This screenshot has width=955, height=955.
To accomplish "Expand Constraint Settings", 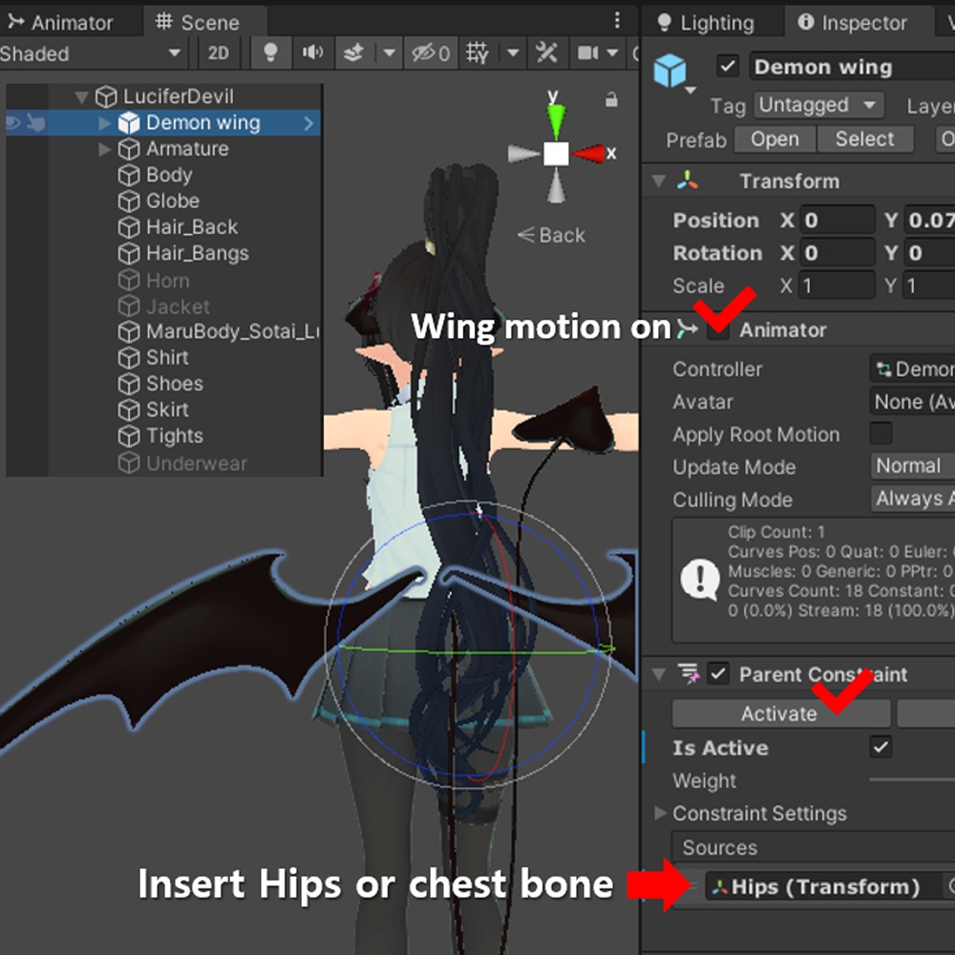I will coord(660,813).
